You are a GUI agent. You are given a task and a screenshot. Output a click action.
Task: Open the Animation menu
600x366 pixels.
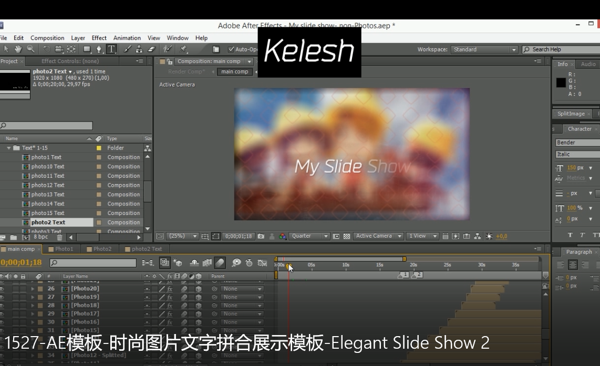click(127, 38)
